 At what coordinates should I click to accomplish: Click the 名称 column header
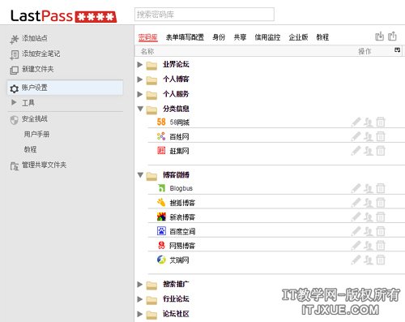pyautogui.click(x=147, y=51)
